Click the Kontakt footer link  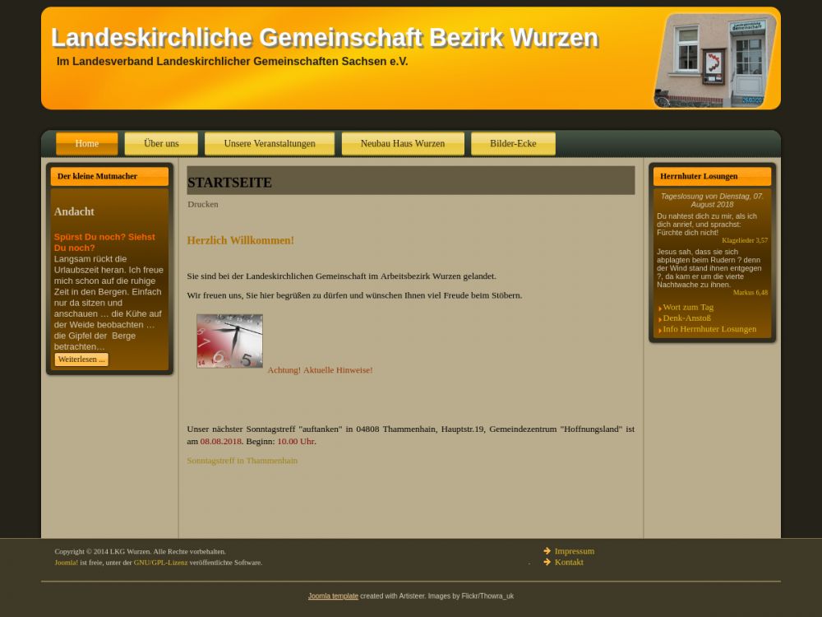pos(569,562)
